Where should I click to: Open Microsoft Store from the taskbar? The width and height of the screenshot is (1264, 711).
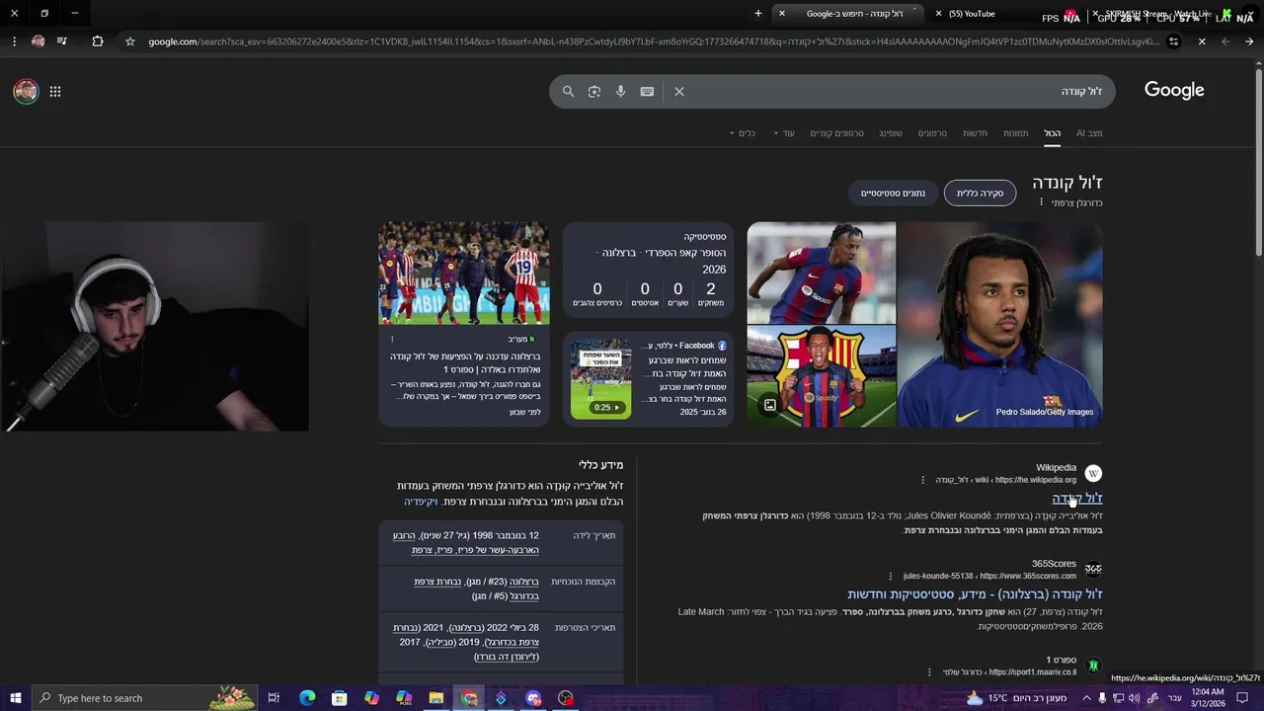pyautogui.click(x=340, y=698)
